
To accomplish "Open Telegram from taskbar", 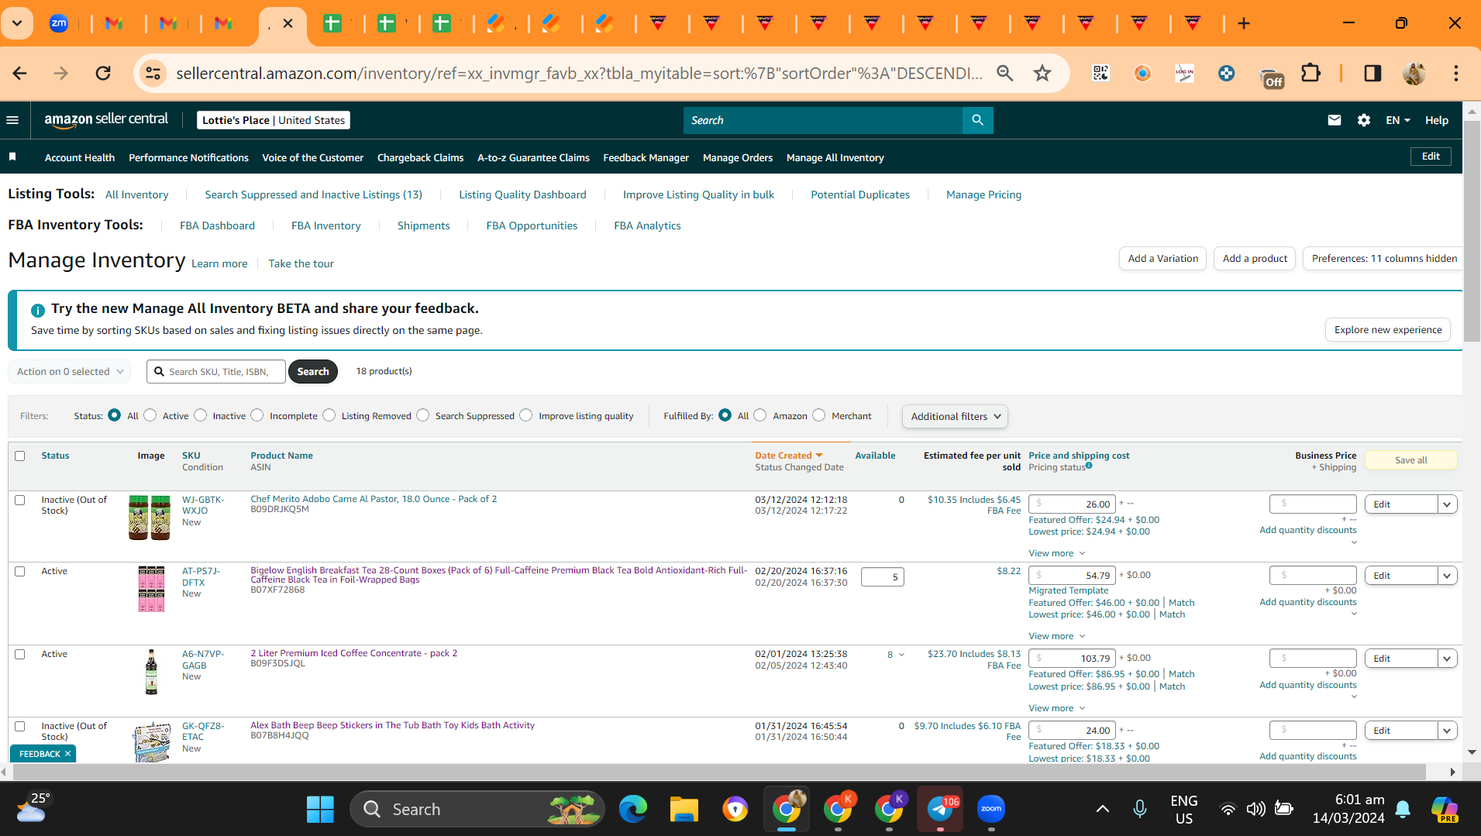I will coord(940,809).
